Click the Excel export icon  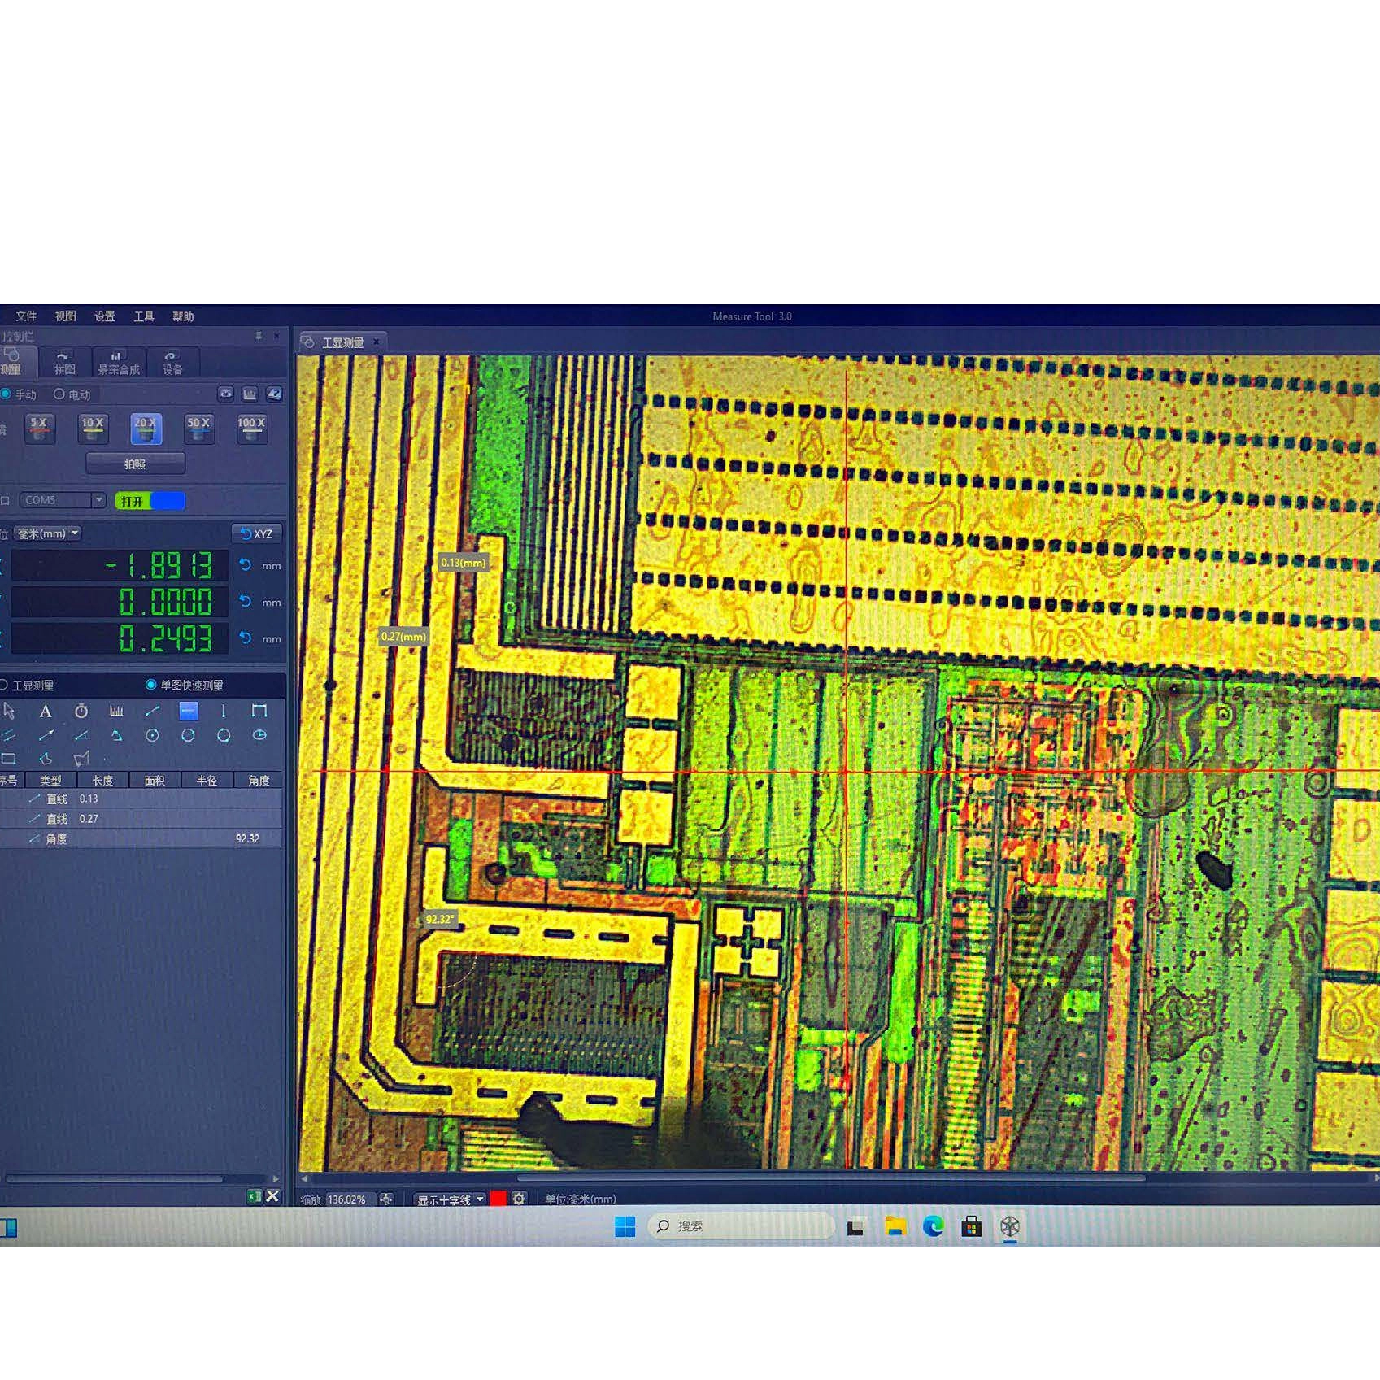(x=255, y=1196)
